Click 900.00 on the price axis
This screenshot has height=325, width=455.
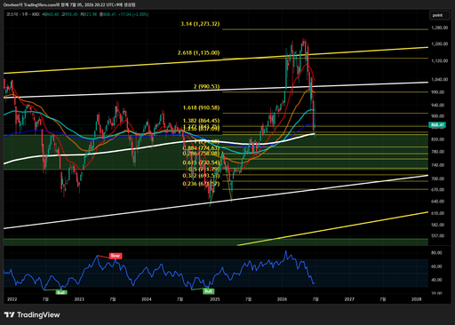point(437,116)
